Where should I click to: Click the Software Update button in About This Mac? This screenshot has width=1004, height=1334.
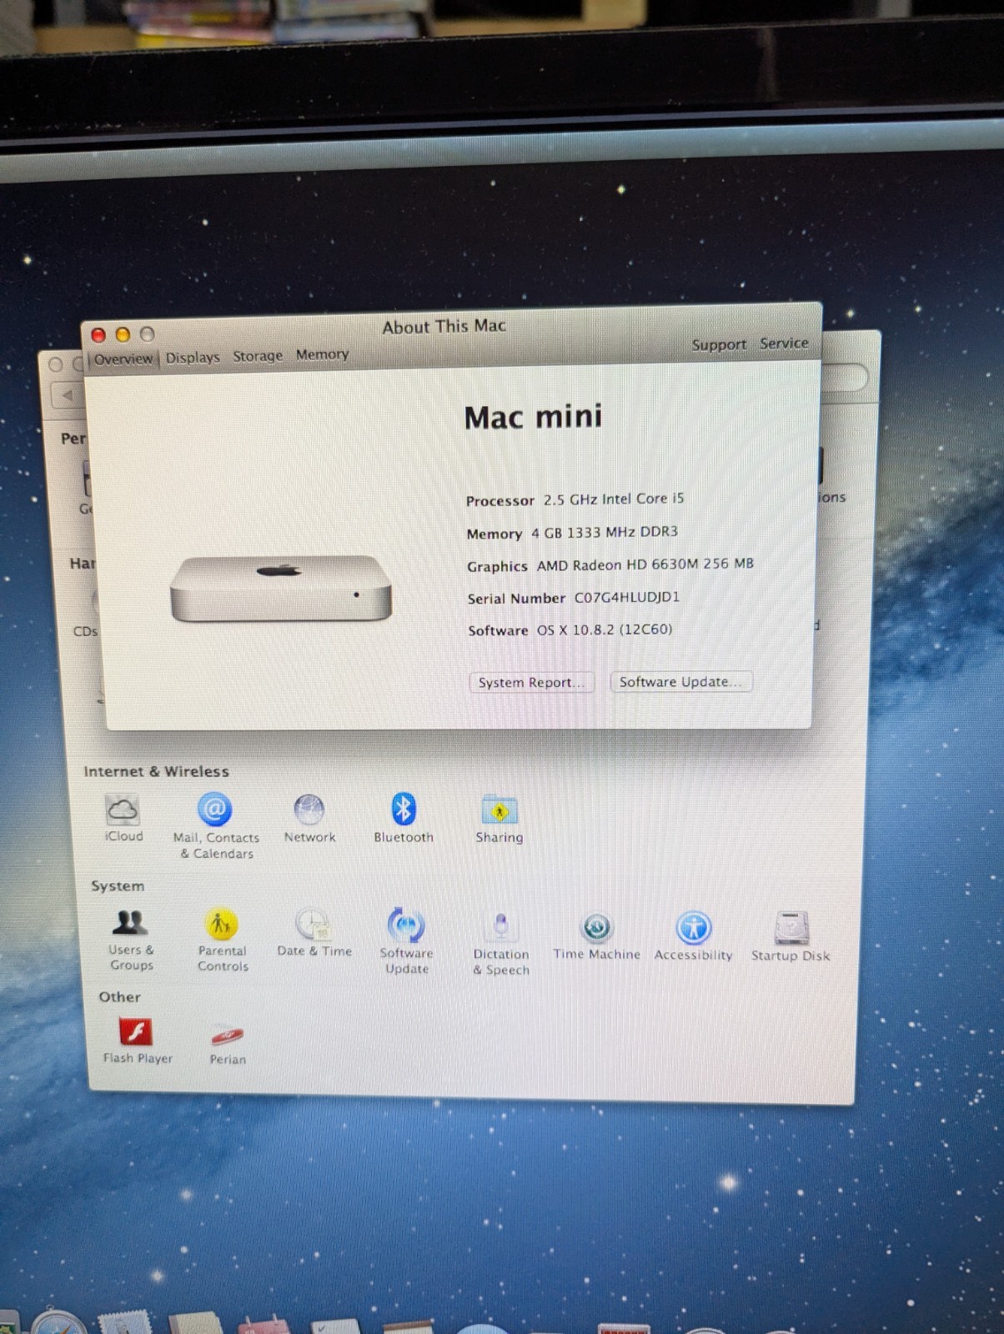(x=681, y=681)
